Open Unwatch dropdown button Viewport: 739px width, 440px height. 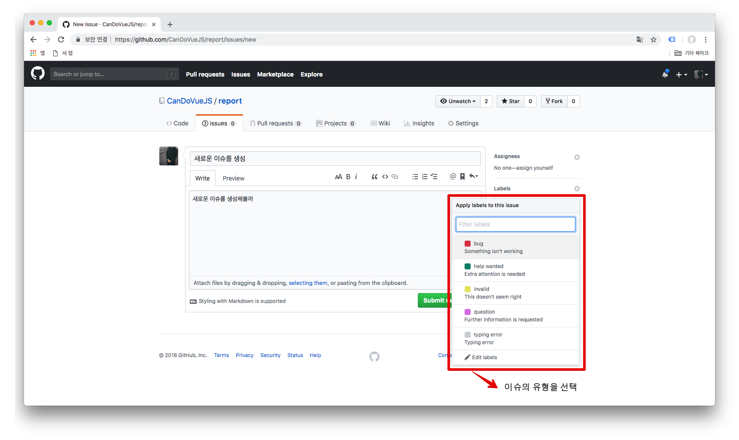click(x=458, y=101)
